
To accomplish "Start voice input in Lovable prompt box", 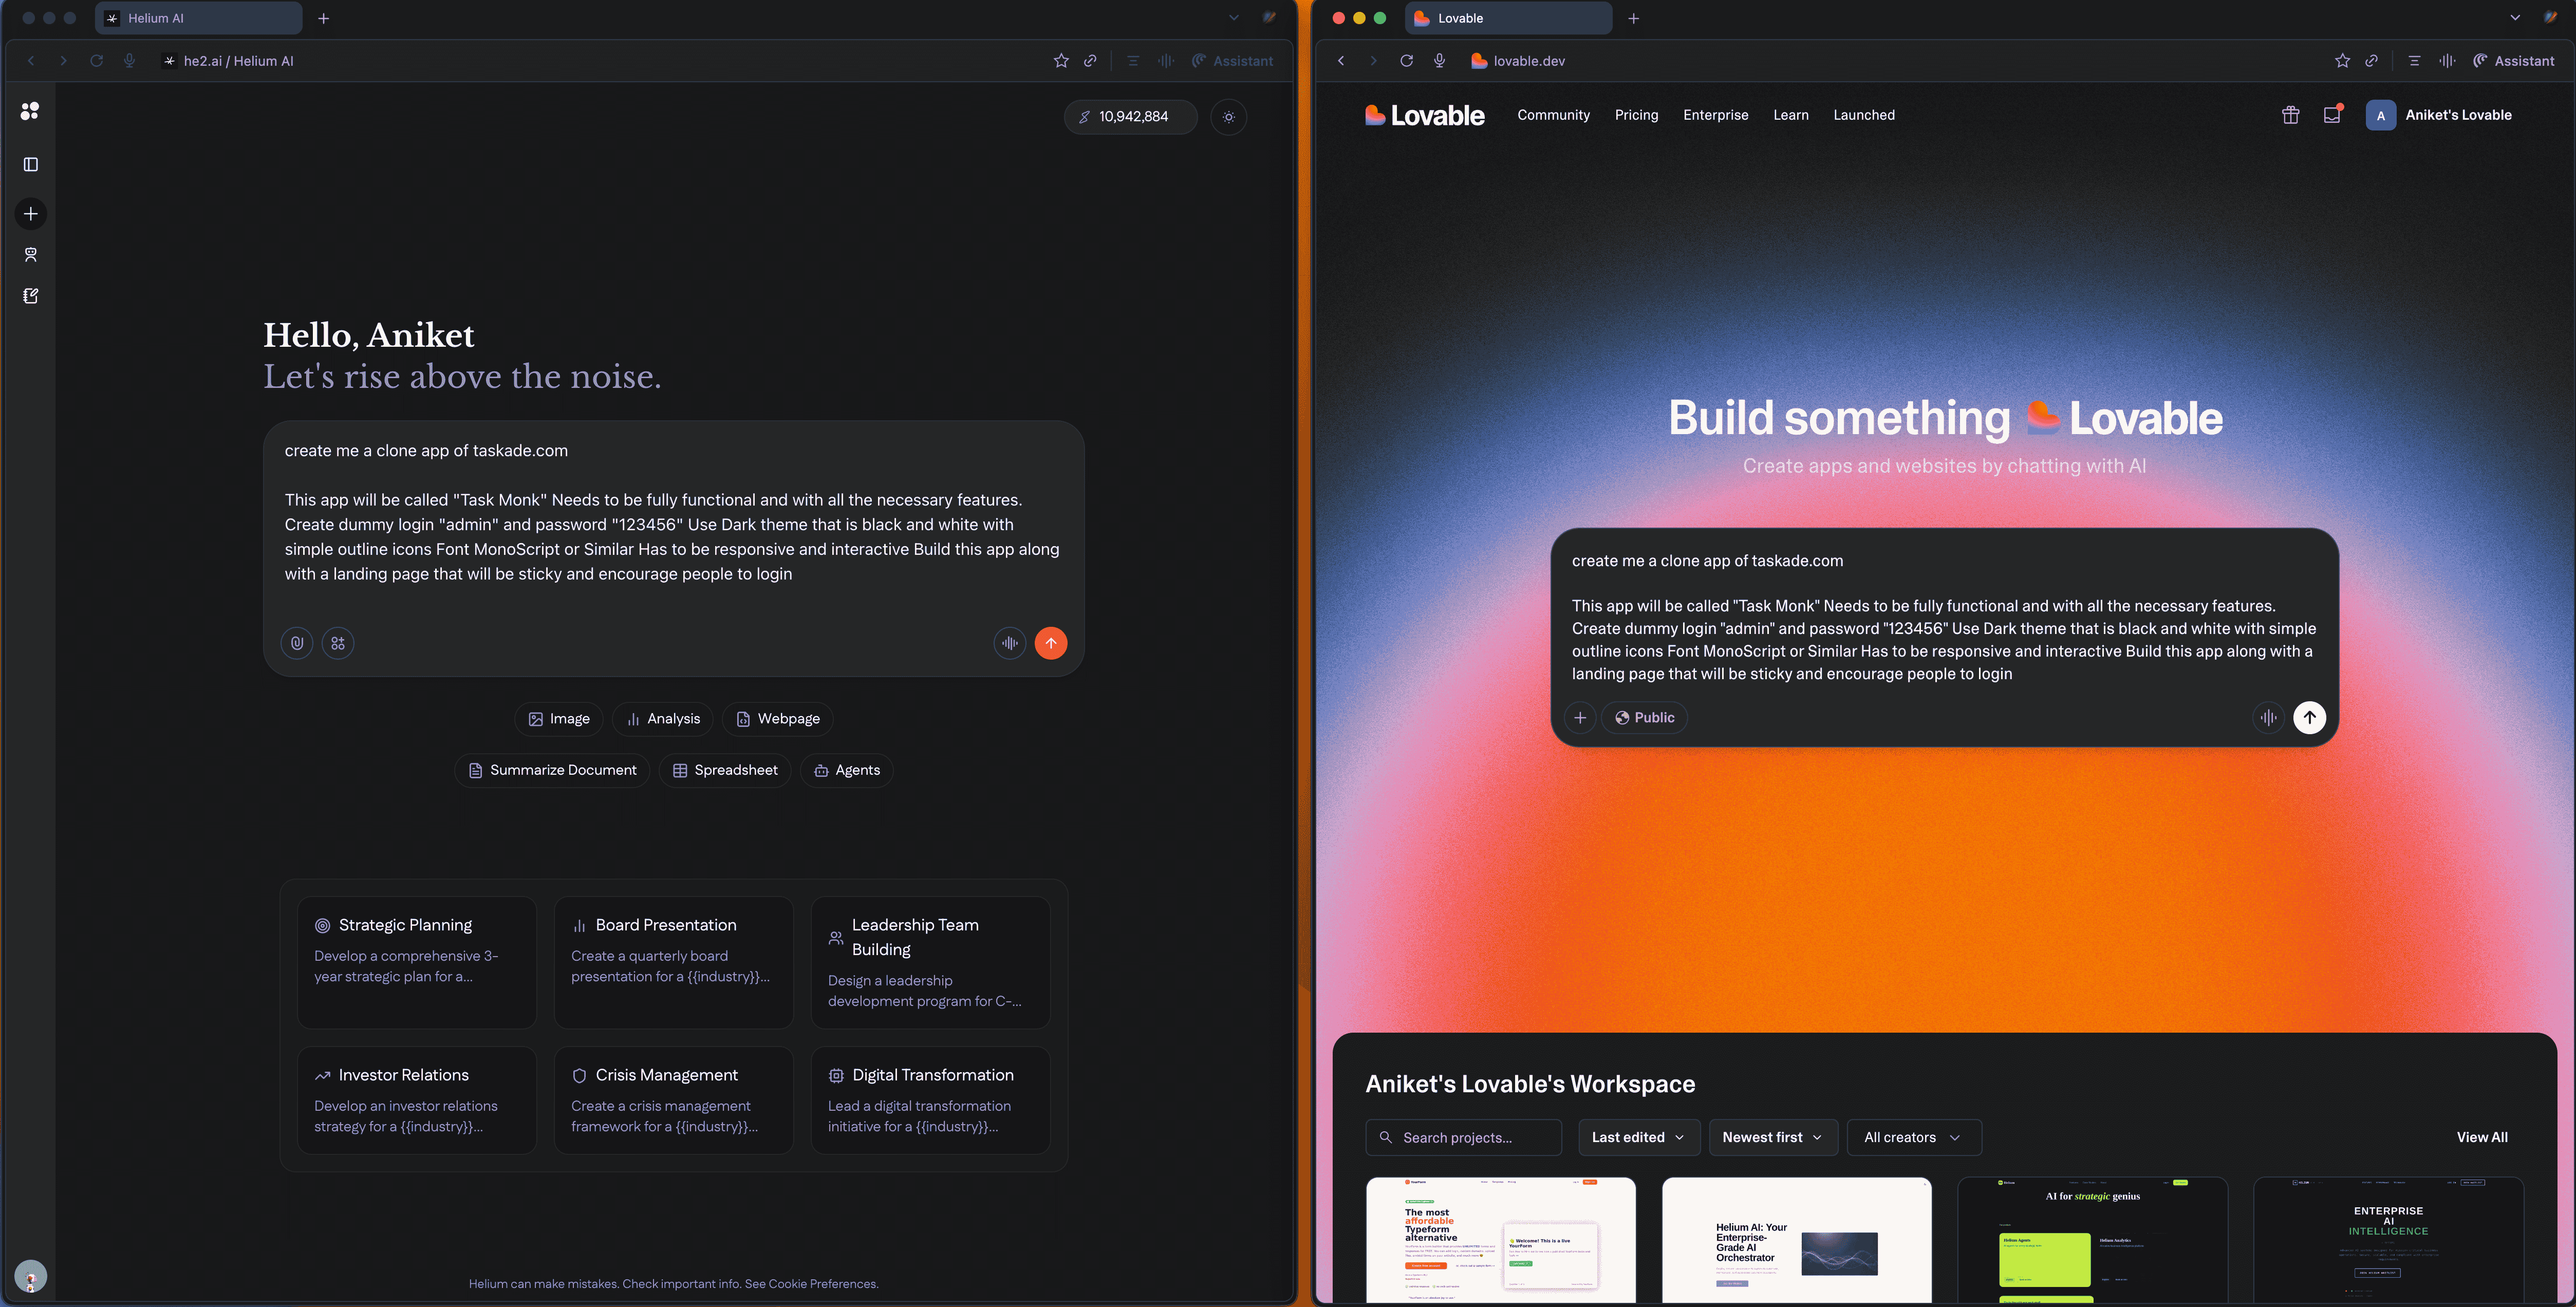I will (x=2268, y=718).
